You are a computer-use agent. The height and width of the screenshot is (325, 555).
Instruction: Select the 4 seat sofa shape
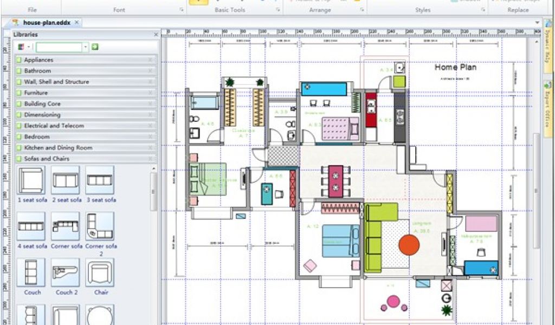tap(30, 226)
